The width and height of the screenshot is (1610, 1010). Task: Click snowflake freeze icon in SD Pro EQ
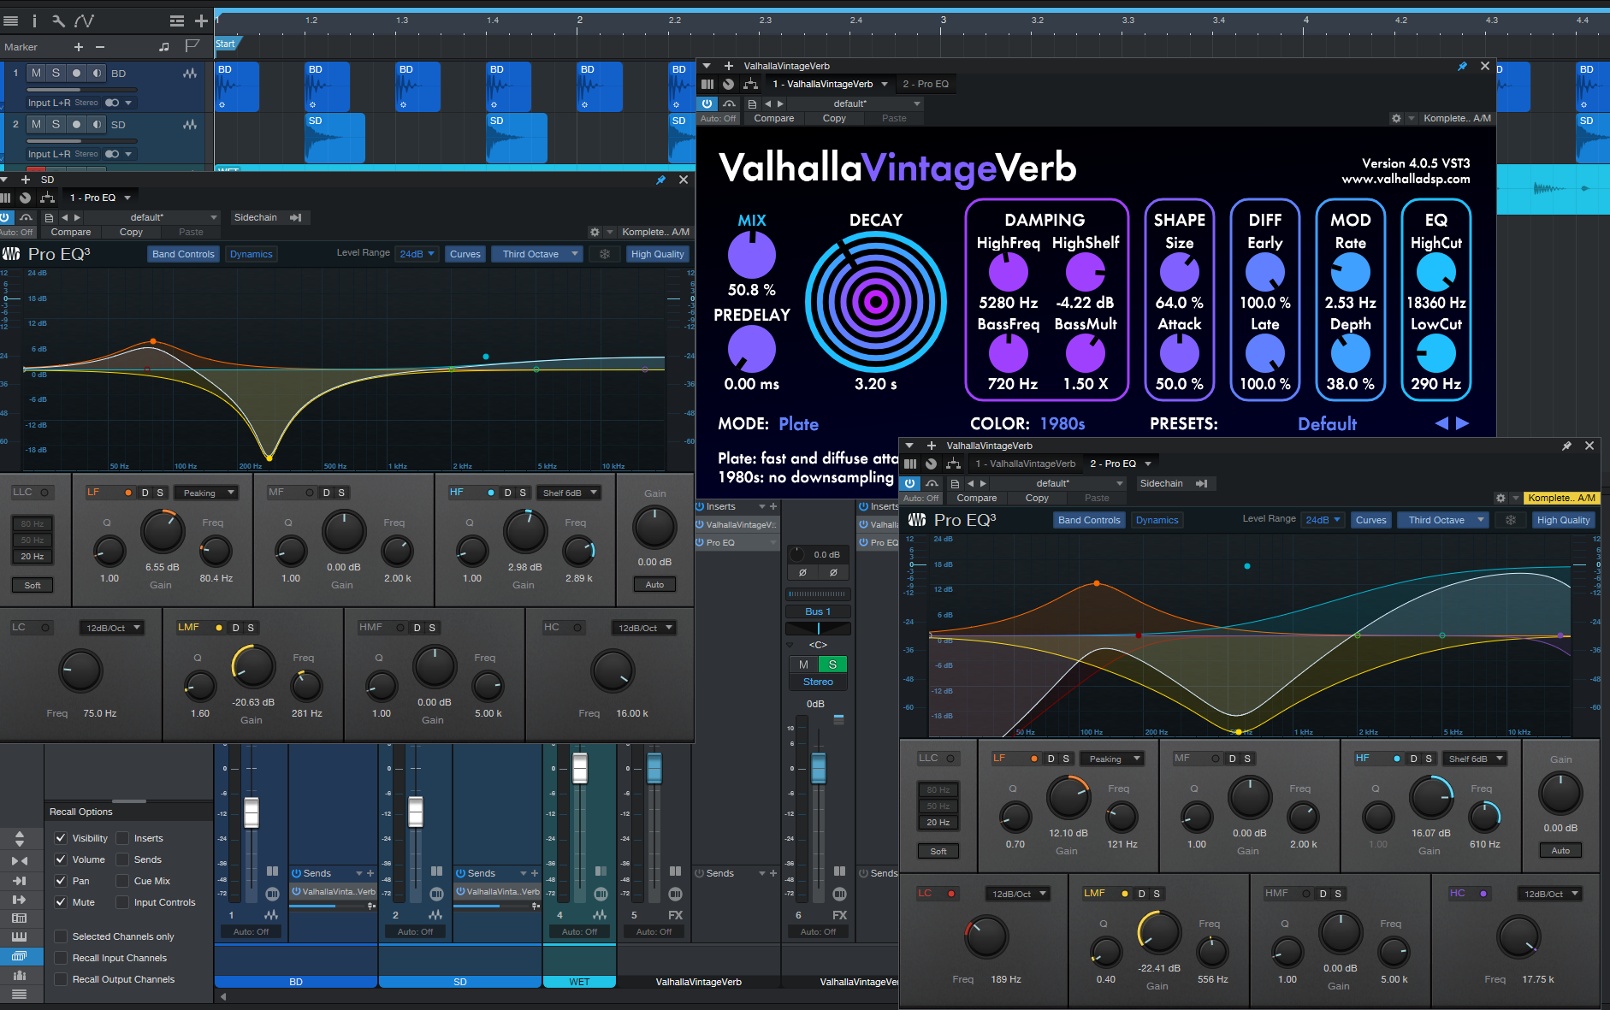click(x=604, y=254)
